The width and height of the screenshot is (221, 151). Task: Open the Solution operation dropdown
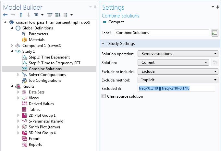click(x=178, y=54)
